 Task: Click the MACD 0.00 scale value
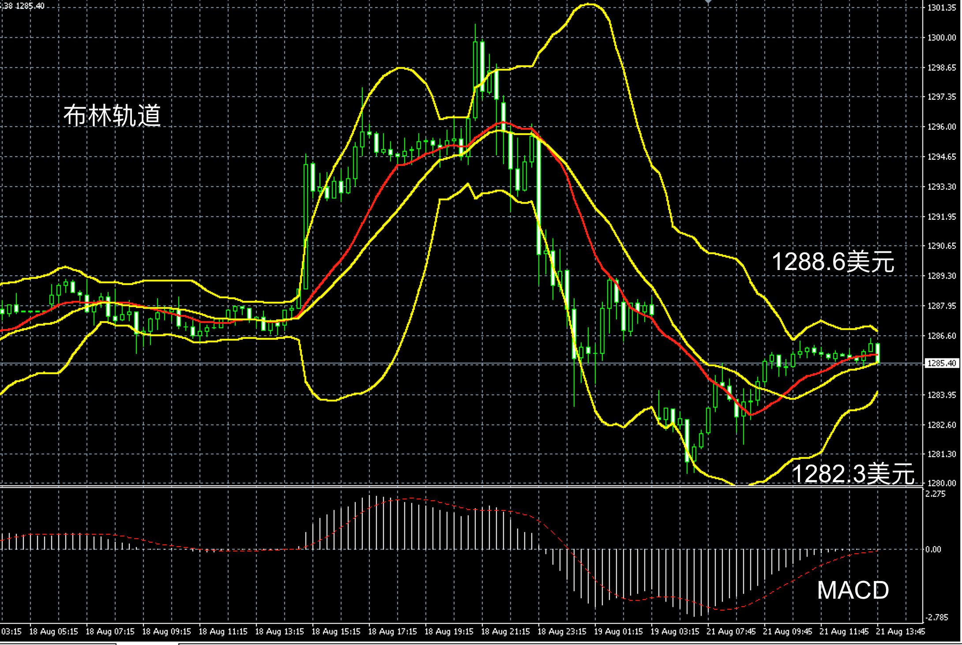click(933, 549)
